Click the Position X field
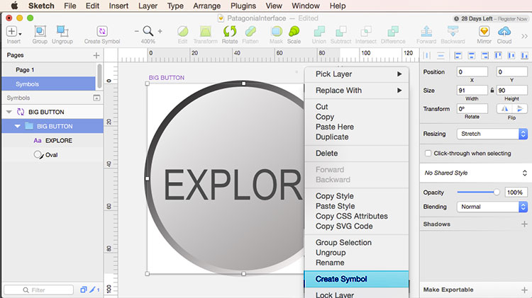 pos(472,71)
